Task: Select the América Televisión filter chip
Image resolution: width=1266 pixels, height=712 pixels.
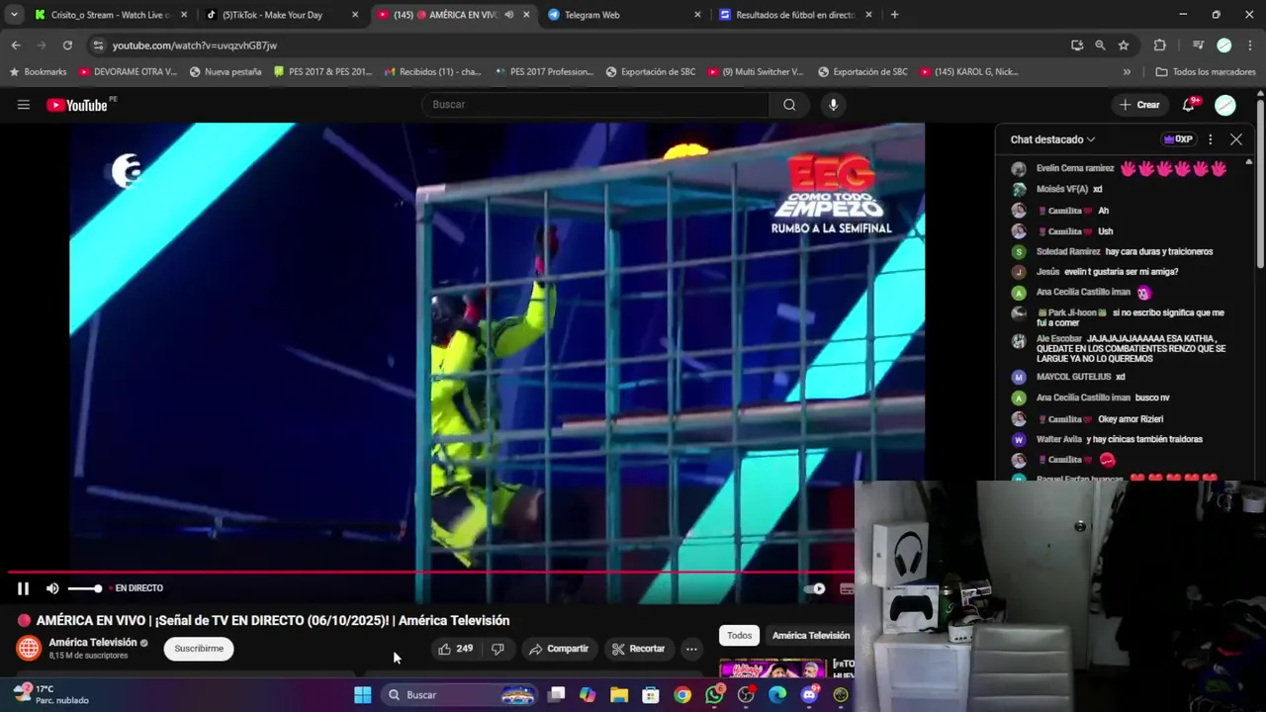Action: (810, 636)
